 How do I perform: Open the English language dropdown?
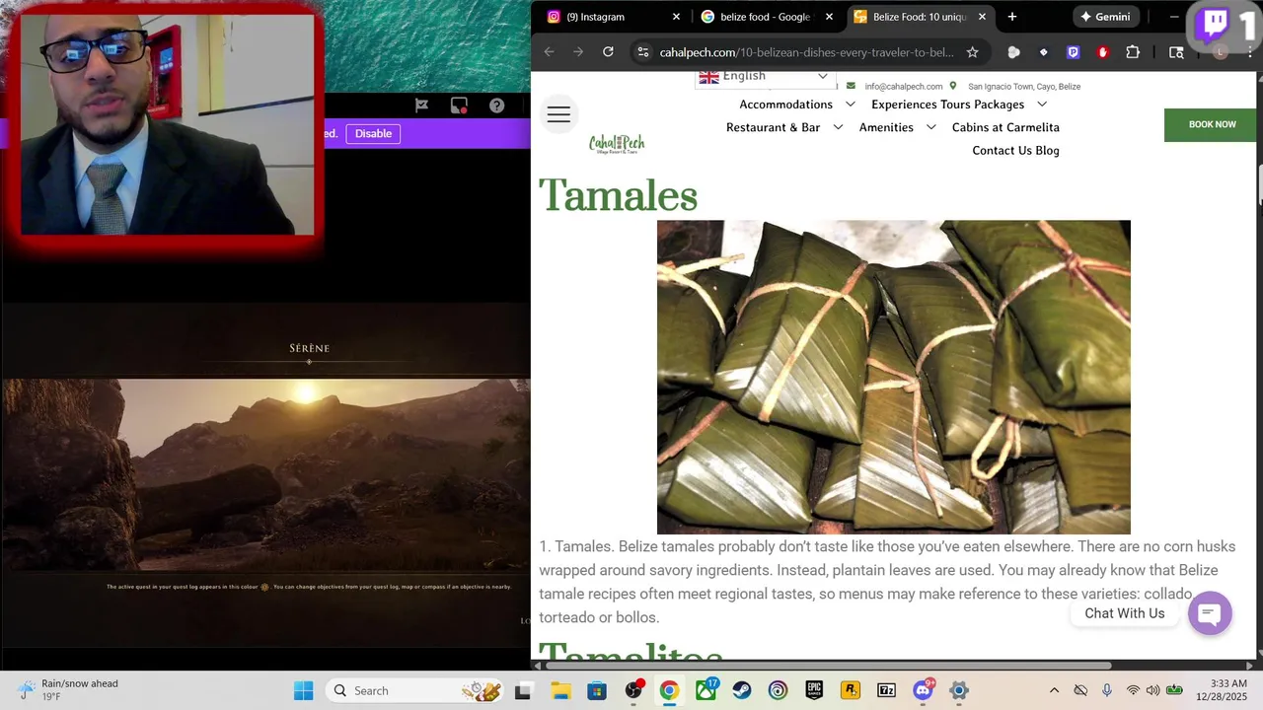(765, 77)
